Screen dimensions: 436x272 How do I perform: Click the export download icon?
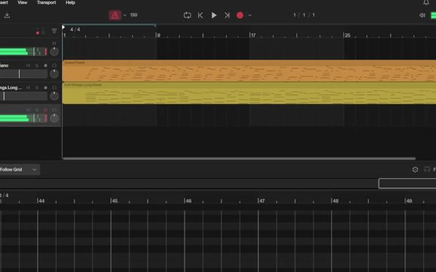7,15
